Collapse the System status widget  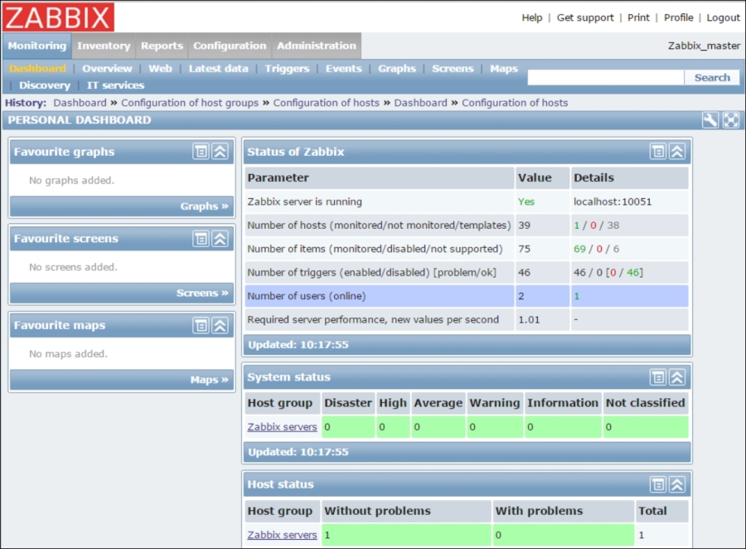(x=677, y=377)
